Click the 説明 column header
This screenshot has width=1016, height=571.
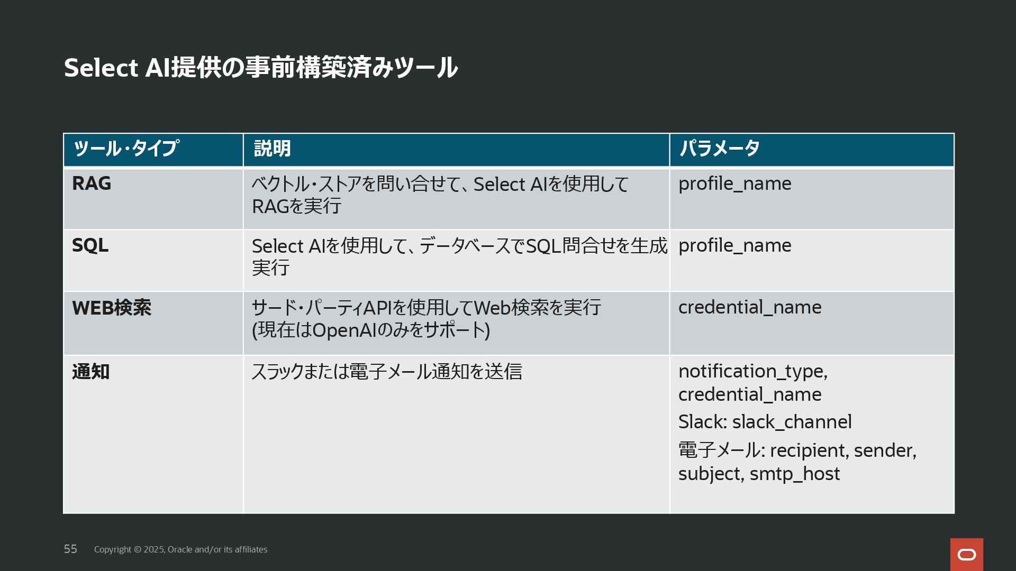point(272,149)
